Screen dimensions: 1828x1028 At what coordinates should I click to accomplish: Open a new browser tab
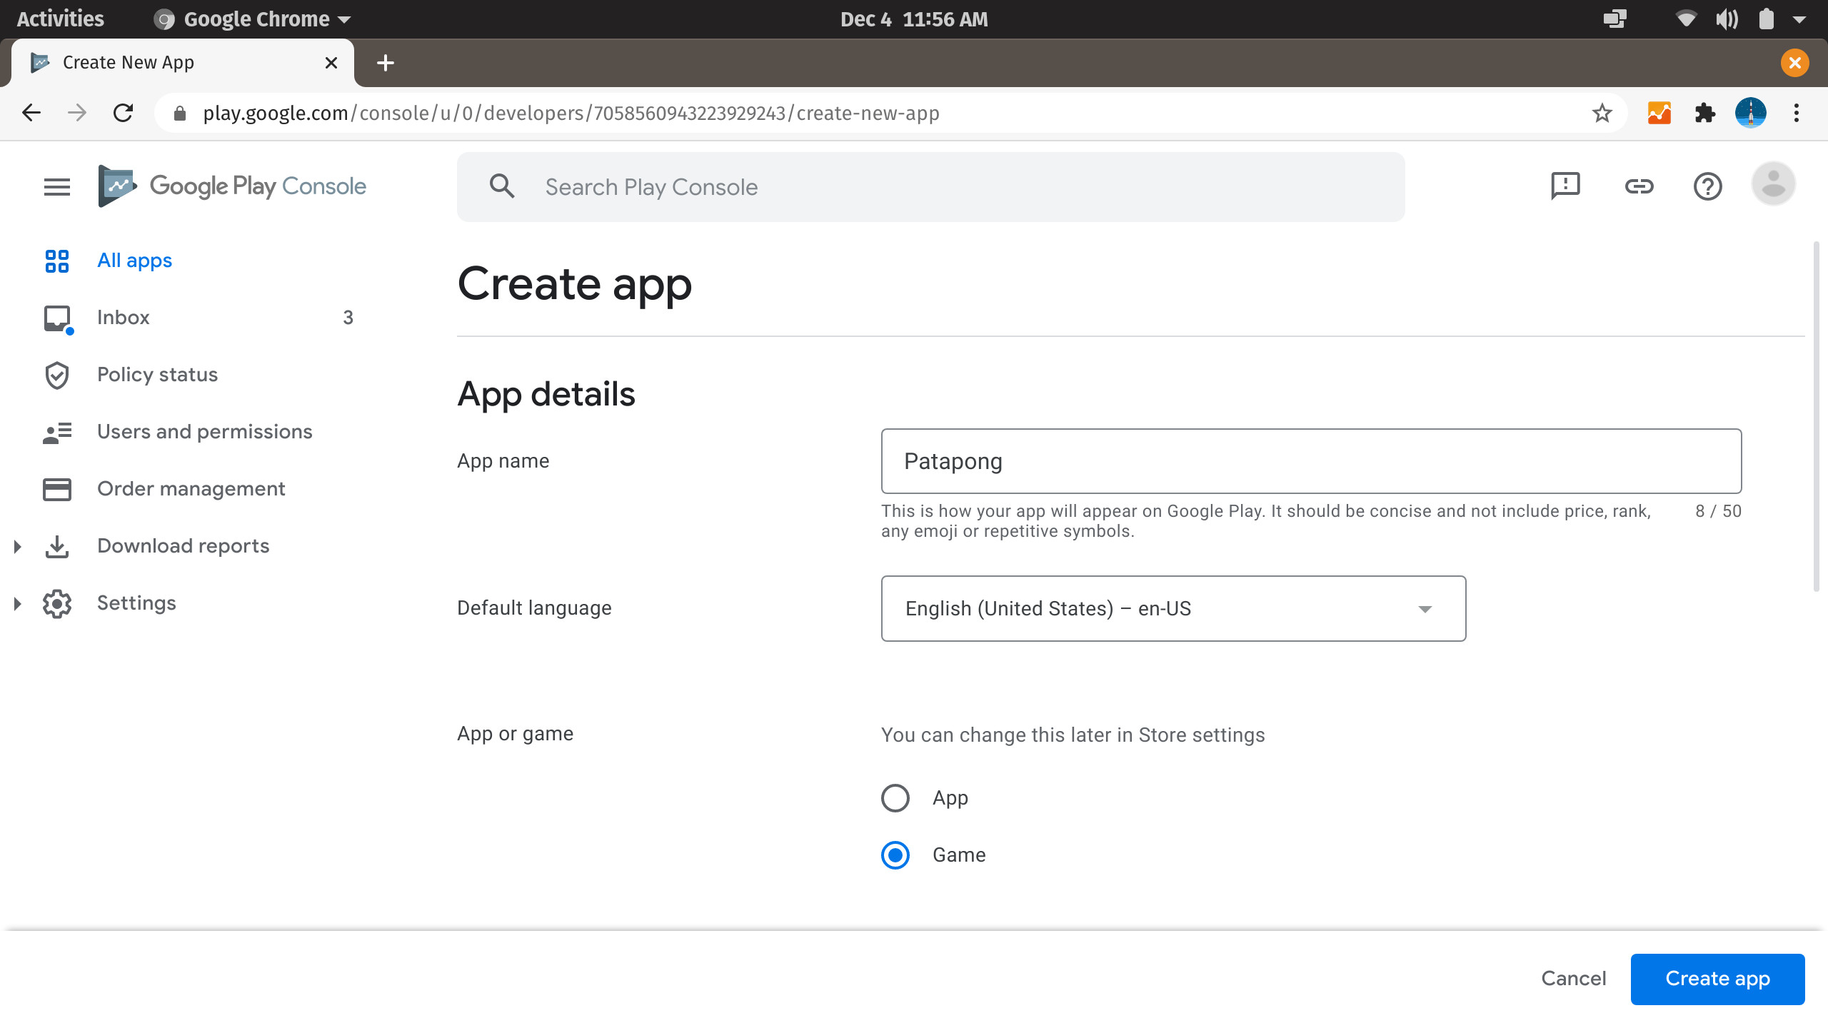point(386,63)
